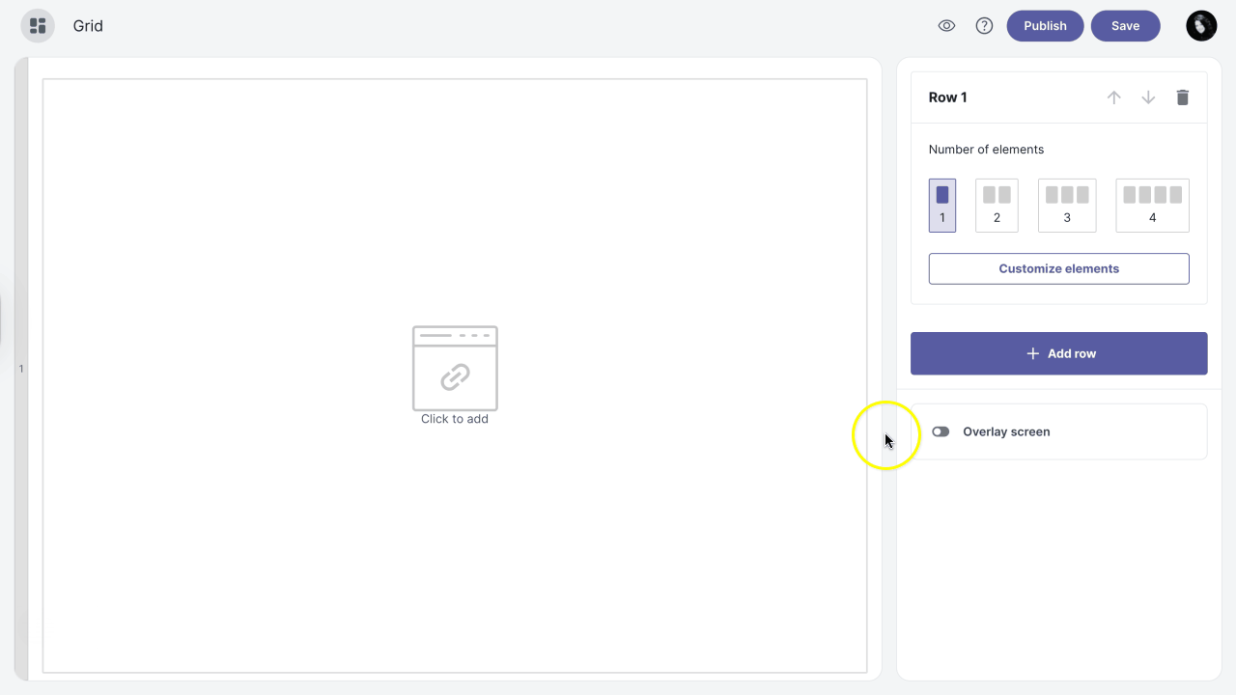Screen dimensions: 1236x695
Task: Select the 1 element layout option
Action: (942, 205)
